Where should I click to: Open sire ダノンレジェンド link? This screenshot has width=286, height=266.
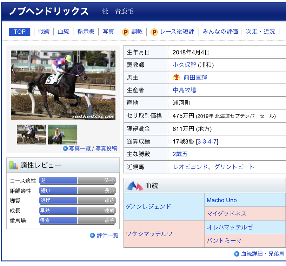(148, 206)
